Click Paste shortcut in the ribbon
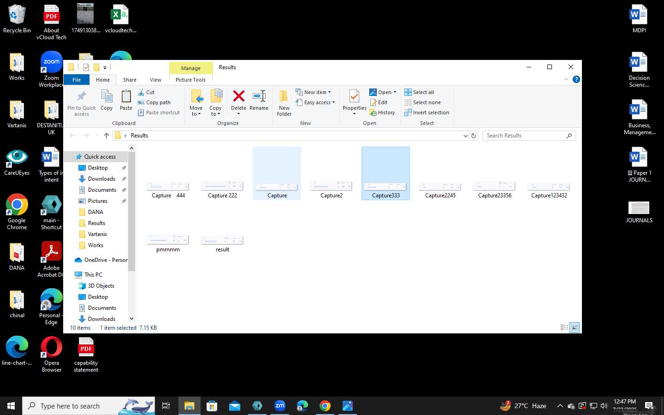 tap(159, 113)
